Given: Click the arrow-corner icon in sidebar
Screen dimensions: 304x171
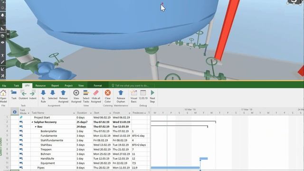Looking at the screenshot, I should pos(2,69).
